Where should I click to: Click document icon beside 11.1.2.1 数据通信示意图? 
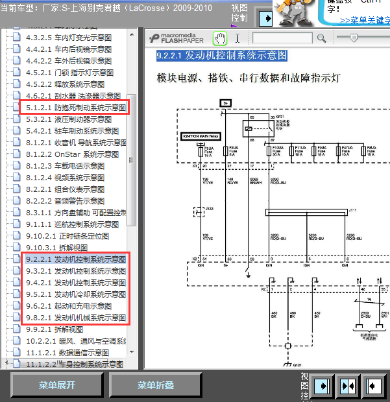pyautogui.click(x=17, y=352)
